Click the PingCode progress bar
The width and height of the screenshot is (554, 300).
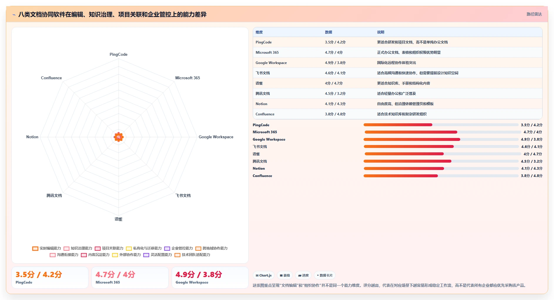coord(441,125)
